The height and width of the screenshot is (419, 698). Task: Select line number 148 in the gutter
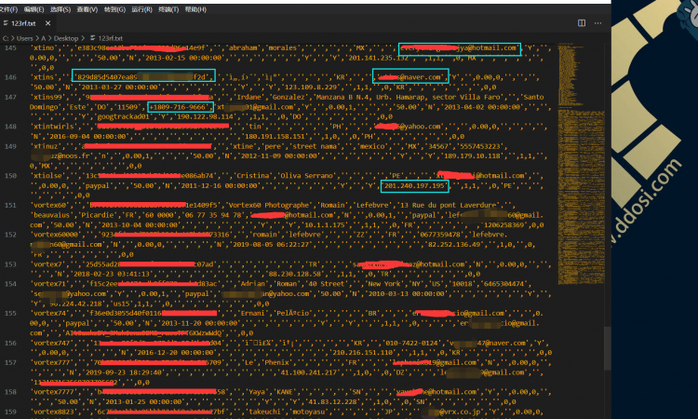pyautogui.click(x=10, y=127)
